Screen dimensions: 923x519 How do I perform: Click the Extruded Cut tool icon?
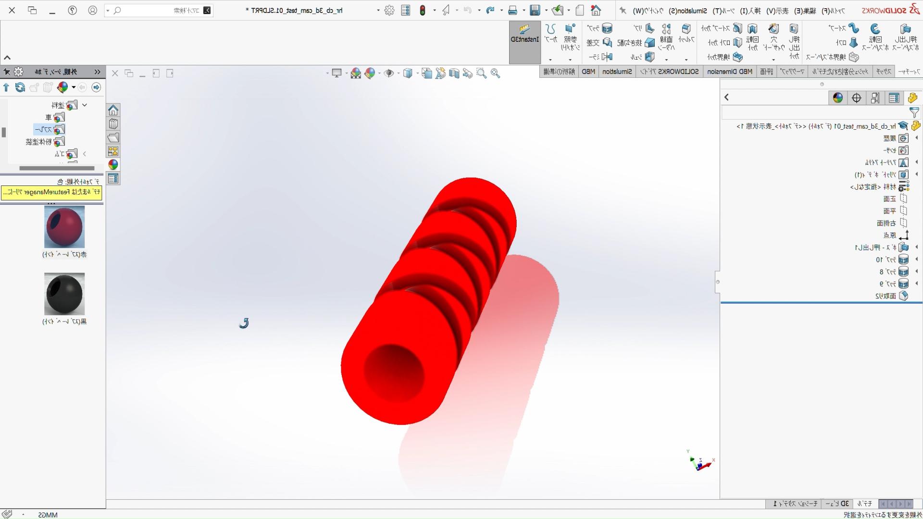(794, 29)
